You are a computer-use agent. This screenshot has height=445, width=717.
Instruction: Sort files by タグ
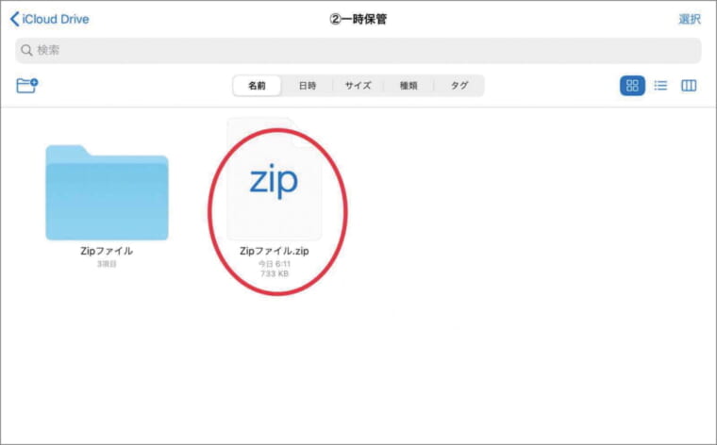coord(459,86)
